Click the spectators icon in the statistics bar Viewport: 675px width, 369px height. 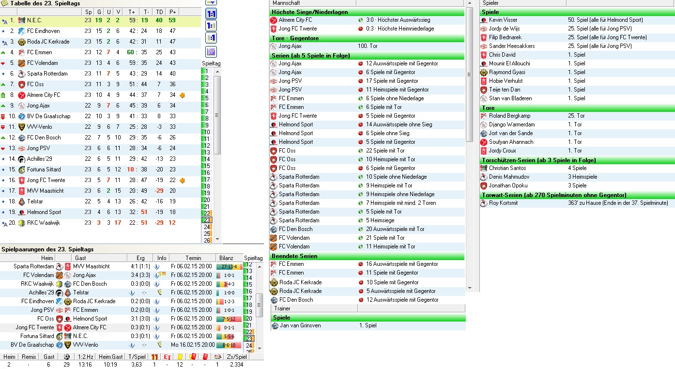click(217, 357)
